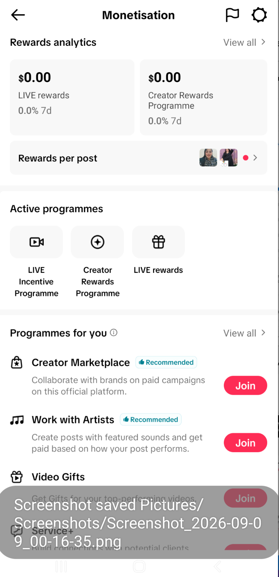
Task: Open LIVE Incentive Programme camera icon
Action: tap(37, 242)
